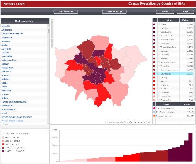Open the Help button

[185, 12]
